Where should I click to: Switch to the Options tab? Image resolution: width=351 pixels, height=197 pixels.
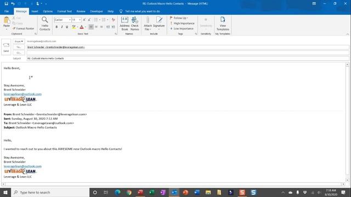pyautogui.click(x=48, y=11)
